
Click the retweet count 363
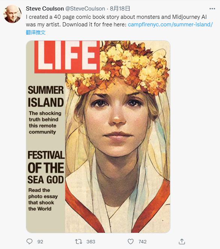[x=91, y=242]
